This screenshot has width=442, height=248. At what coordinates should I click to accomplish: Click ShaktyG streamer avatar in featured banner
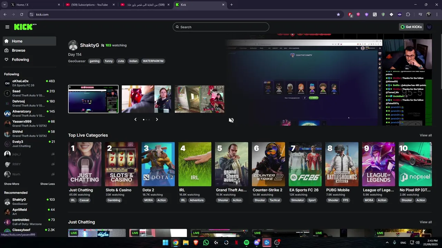(x=73, y=45)
